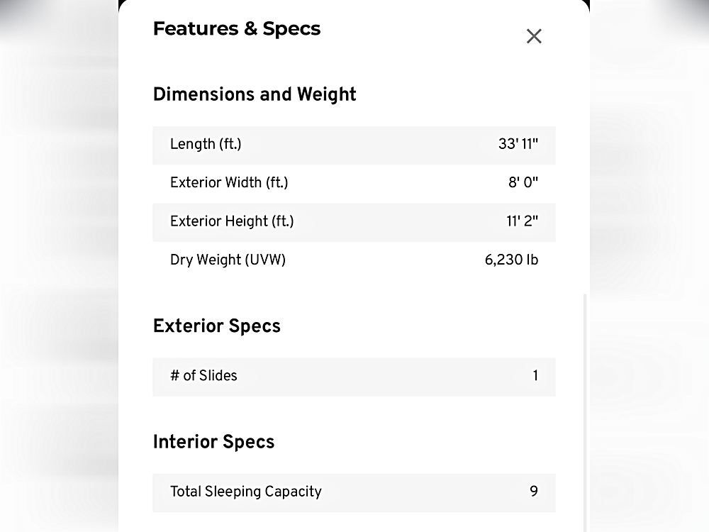Click the blurred backdrop left of the dialog
The height and width of the screenshot is (532, 709).
(57, 284)
